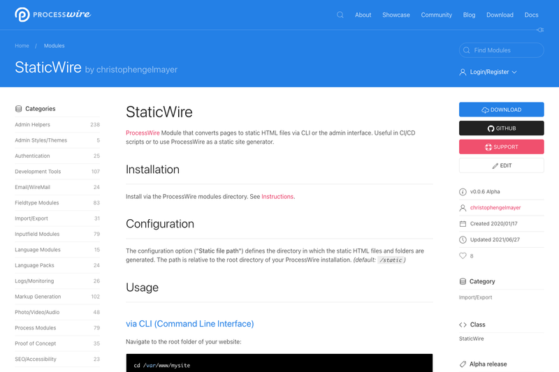The image size is (559, 372).
Task: Click the ProcessWire logo
Action: coord(53,15)
